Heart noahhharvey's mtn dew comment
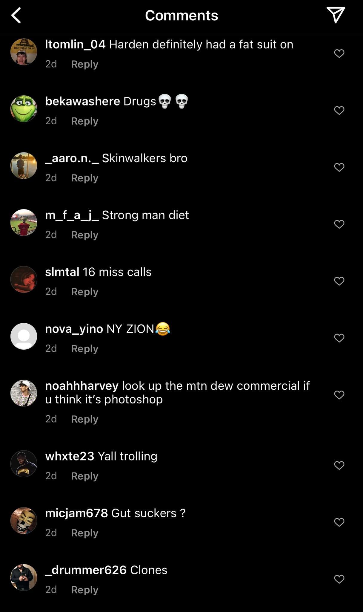The image size is (363, 612). click(x=339, y=395)
